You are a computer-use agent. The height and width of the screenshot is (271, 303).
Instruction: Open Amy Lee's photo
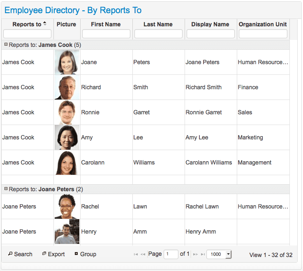click(67, 137)
